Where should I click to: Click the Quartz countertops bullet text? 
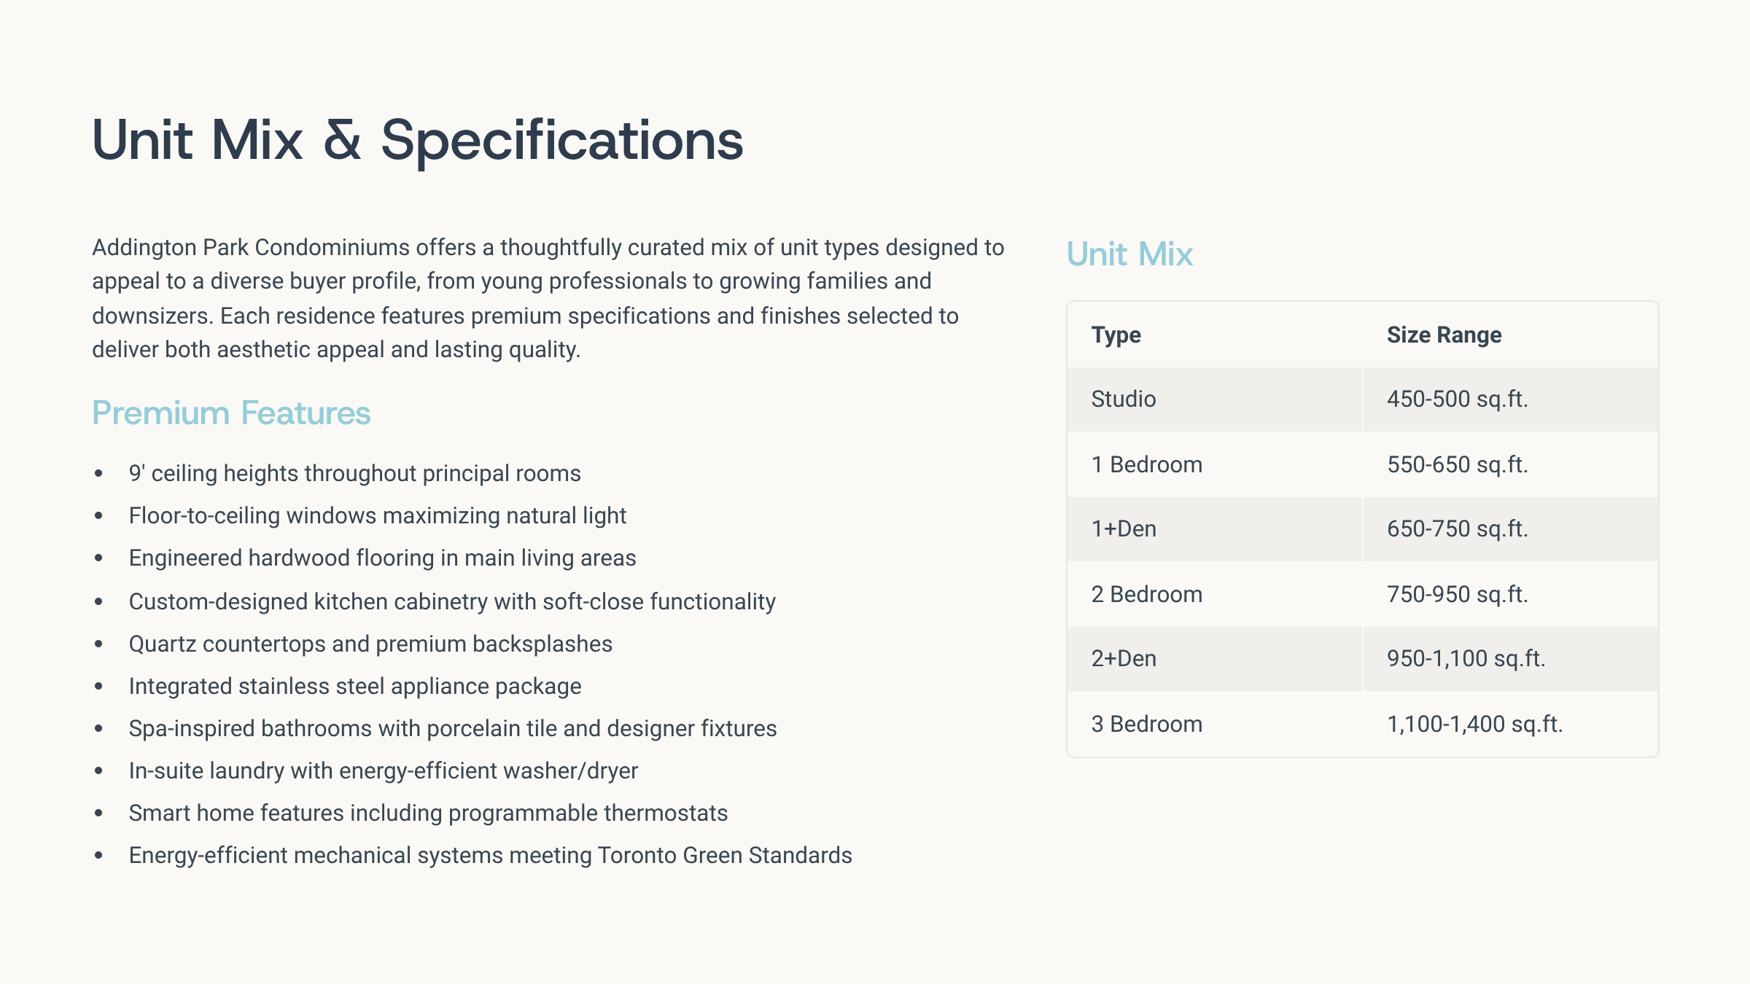(x=370, y=644)
